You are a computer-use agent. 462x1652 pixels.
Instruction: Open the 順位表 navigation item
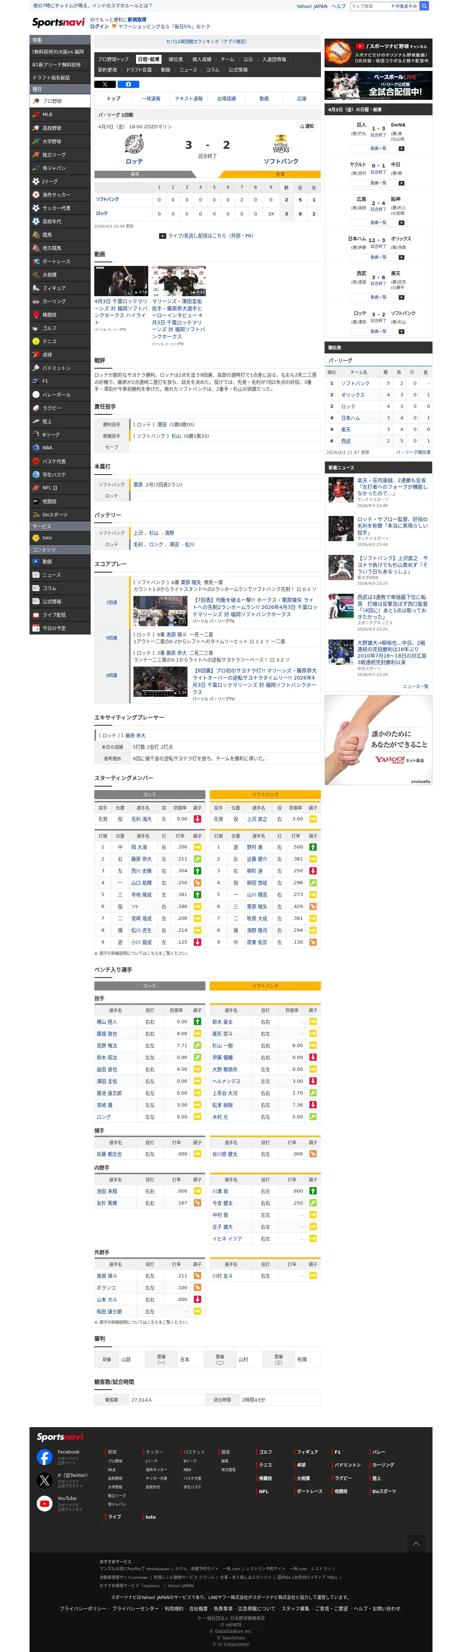tap(176, 59)
